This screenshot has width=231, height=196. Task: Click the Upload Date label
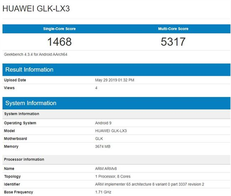pos(15,80)
